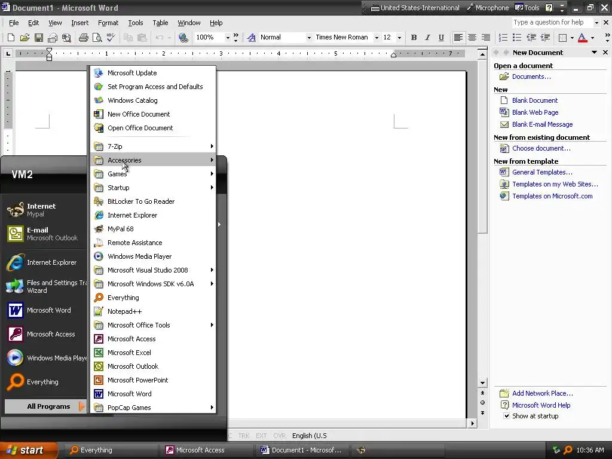Viewport: 612px width, 459px height.
Task: Set Center paragraph alignment
Action: 472,38
